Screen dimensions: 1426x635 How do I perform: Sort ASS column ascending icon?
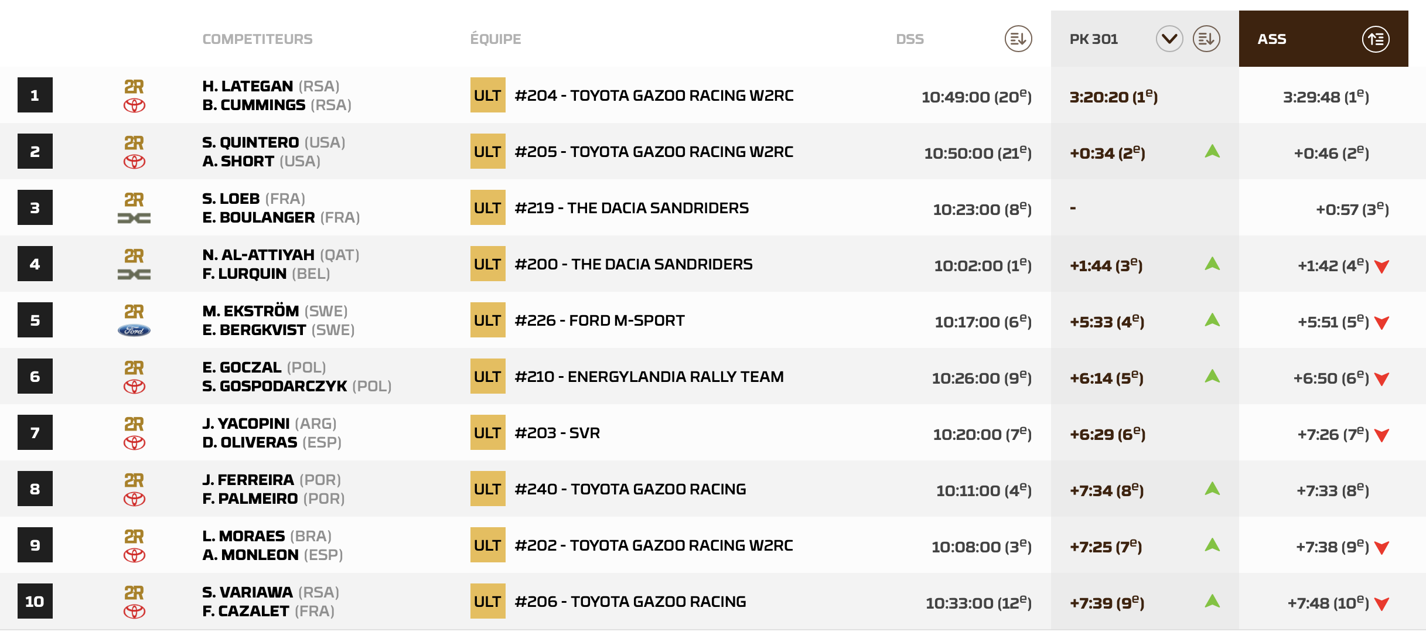pyautogui.click(x=1375, y=39)
